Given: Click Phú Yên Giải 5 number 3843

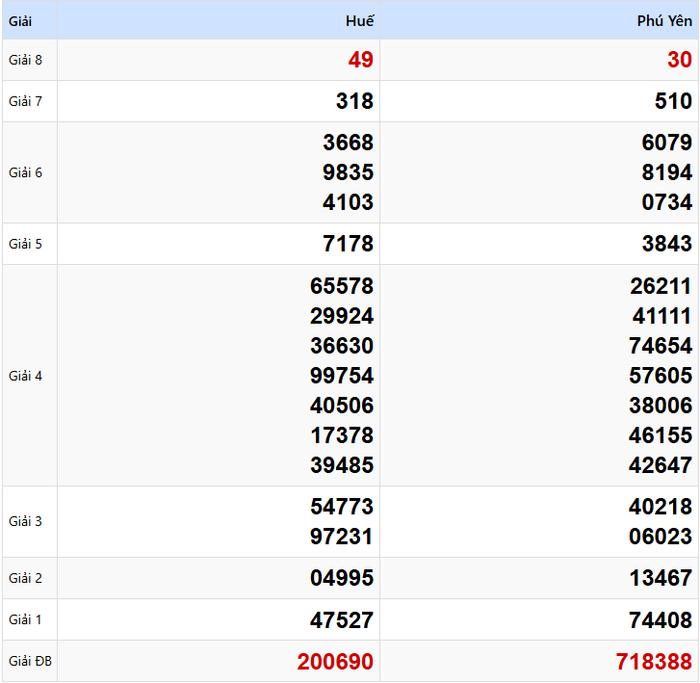Looking at the screenshot, I should pos(667,244).
